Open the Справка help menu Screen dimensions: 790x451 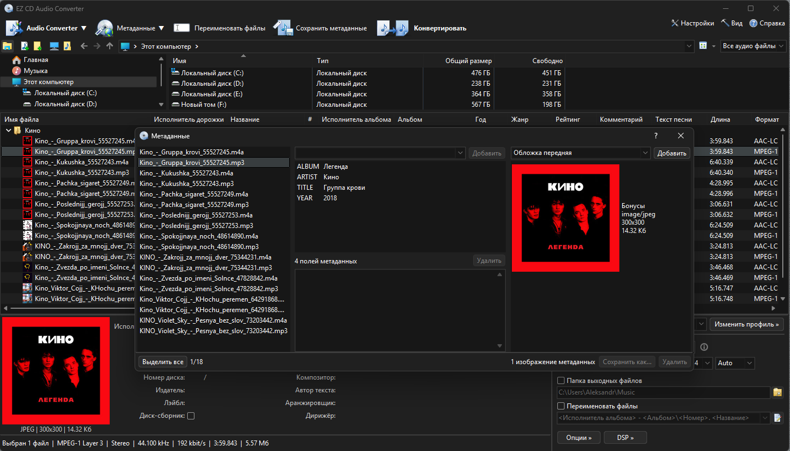click(767, 23)
